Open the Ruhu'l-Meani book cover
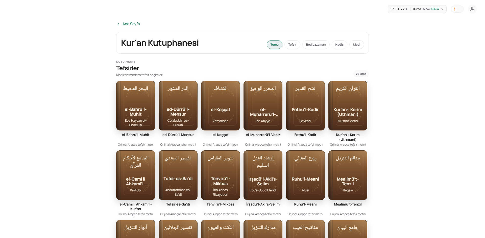Viewport: 485px width, 238px height. [305, 175]
